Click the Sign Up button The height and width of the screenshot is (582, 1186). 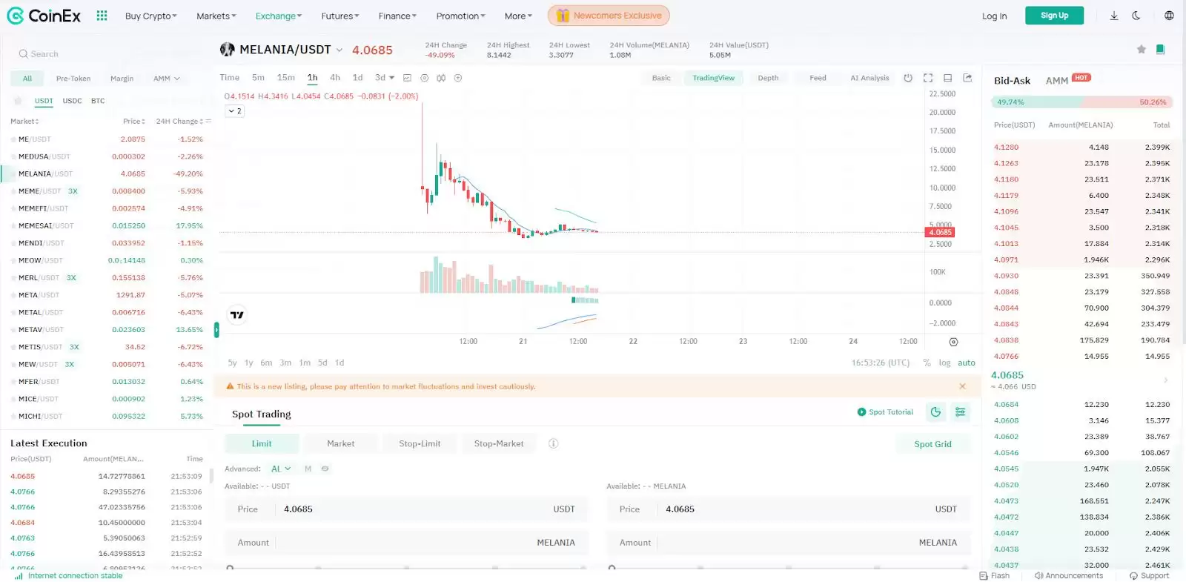[1054, 16]
